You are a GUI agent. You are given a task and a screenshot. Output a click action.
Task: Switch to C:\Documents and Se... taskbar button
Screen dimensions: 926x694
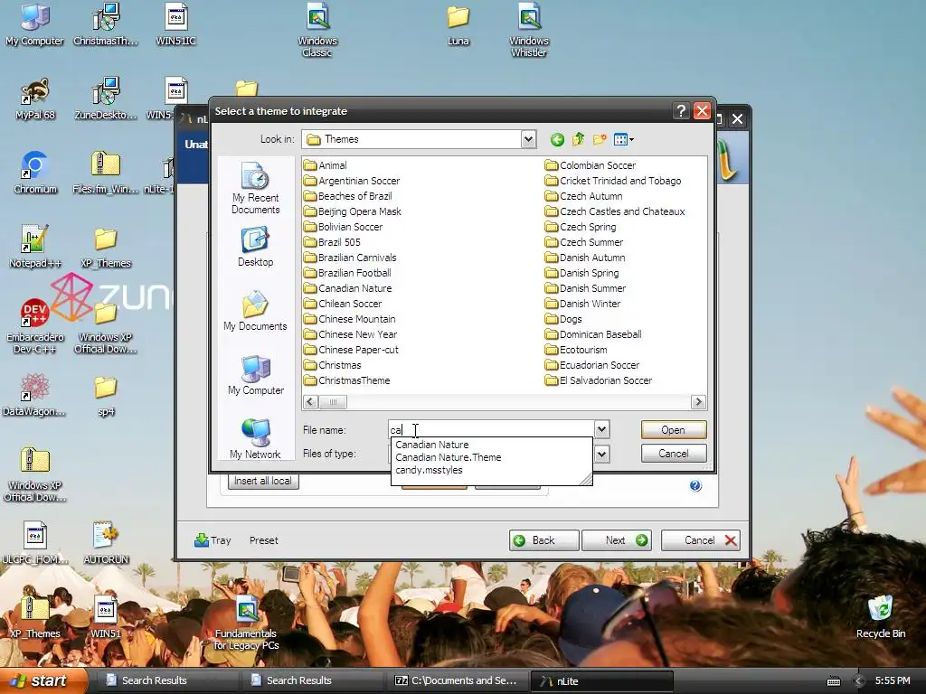pyautogui.click(x=457, y=680)
